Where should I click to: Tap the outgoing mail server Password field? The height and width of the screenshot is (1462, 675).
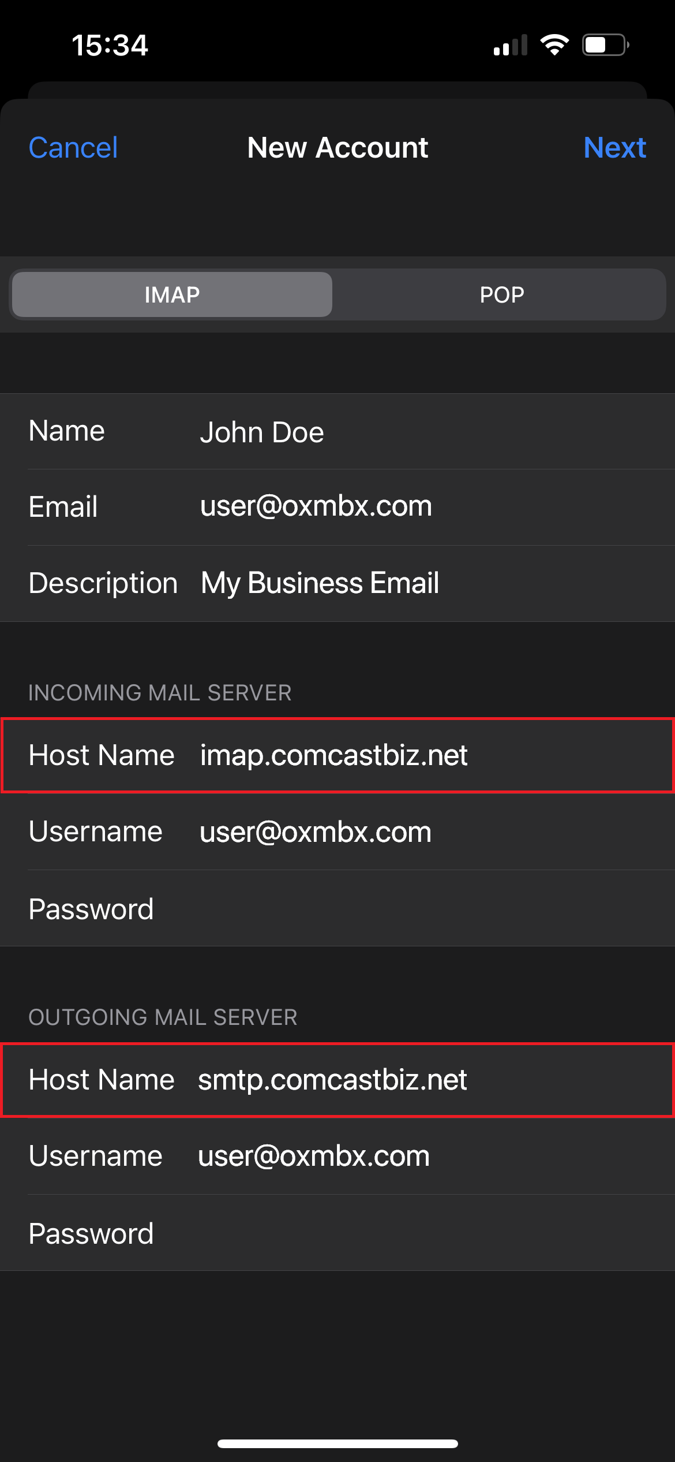(x=337, y=1233)
